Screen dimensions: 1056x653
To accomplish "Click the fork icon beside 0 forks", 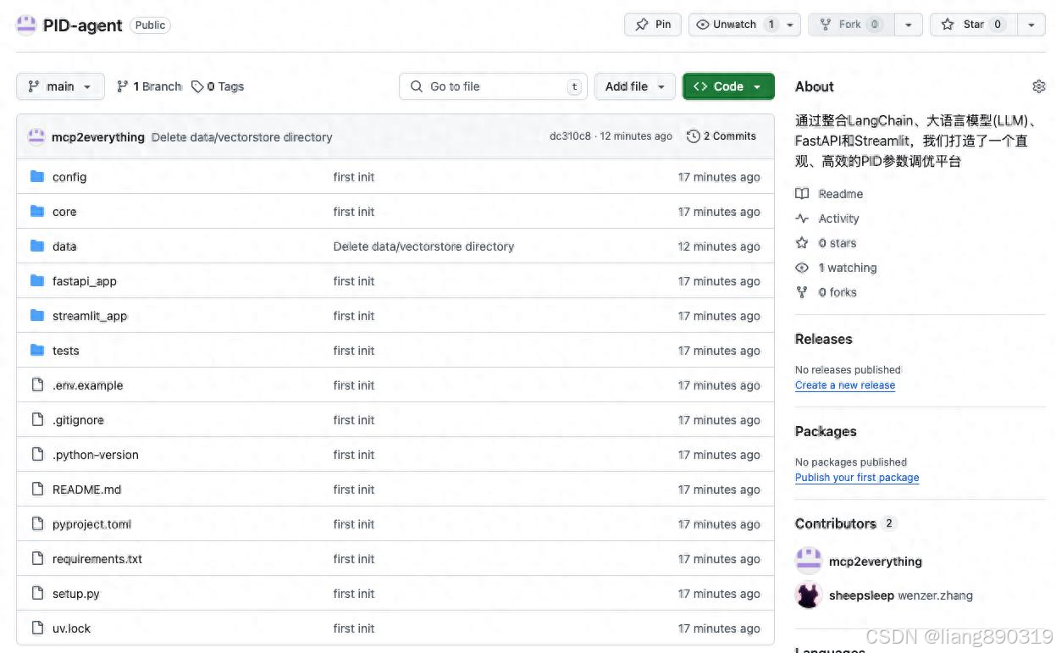I will point(802,292).
